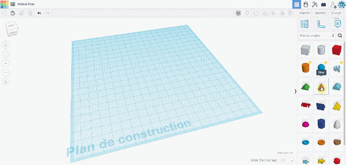The image size is (346, 165).
Task: Zoom in with the plus button
Action: click(6, 63)
